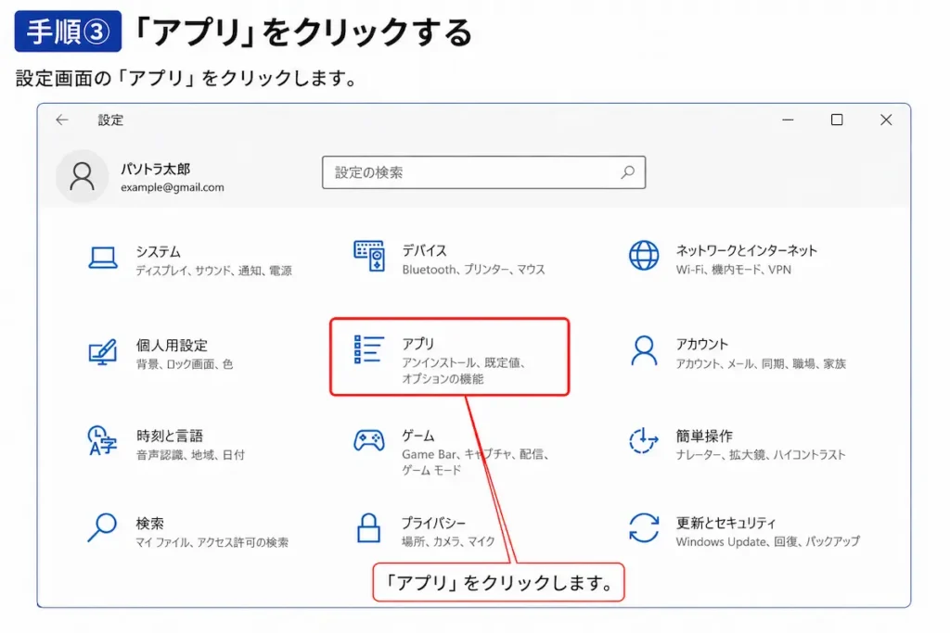
Task: Click the example@gmail.com email text
Action: pyautogui.click(x=172, y=187)
